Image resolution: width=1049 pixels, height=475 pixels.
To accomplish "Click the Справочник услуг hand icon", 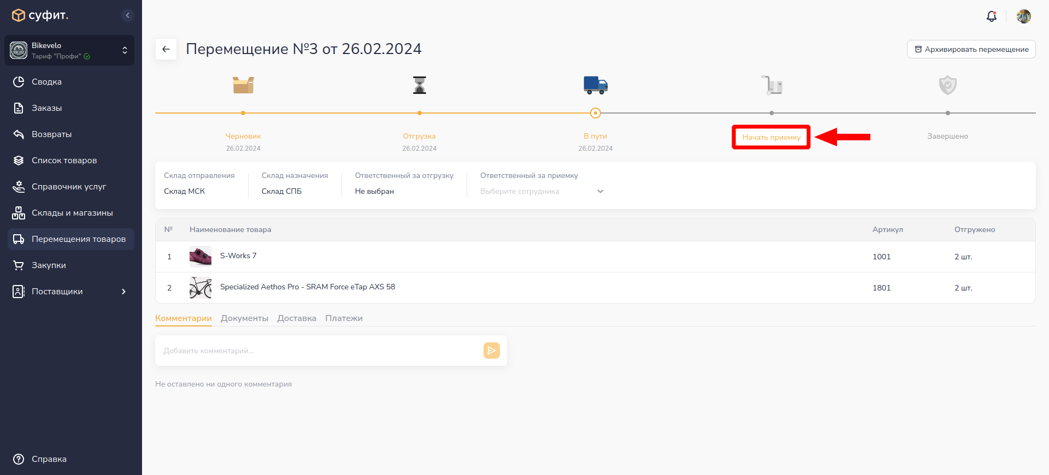I will coord(19,187).
